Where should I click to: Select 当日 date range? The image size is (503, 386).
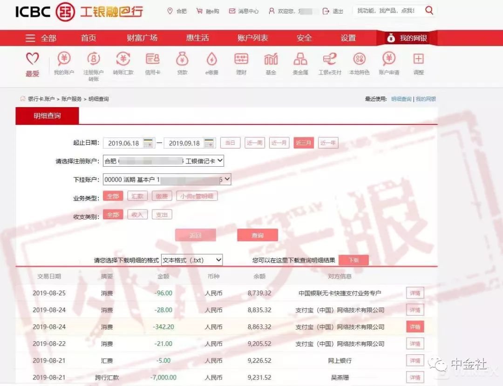tap(231, 142)
